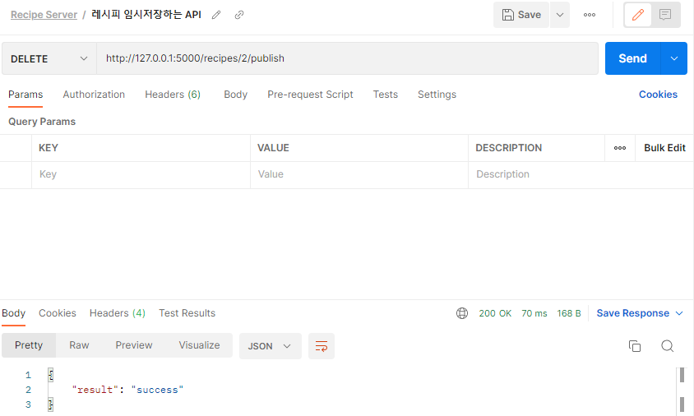Open the request Headers (6) tab
Viewport: 694px width, 416px height.
click(x=173, y=95)
